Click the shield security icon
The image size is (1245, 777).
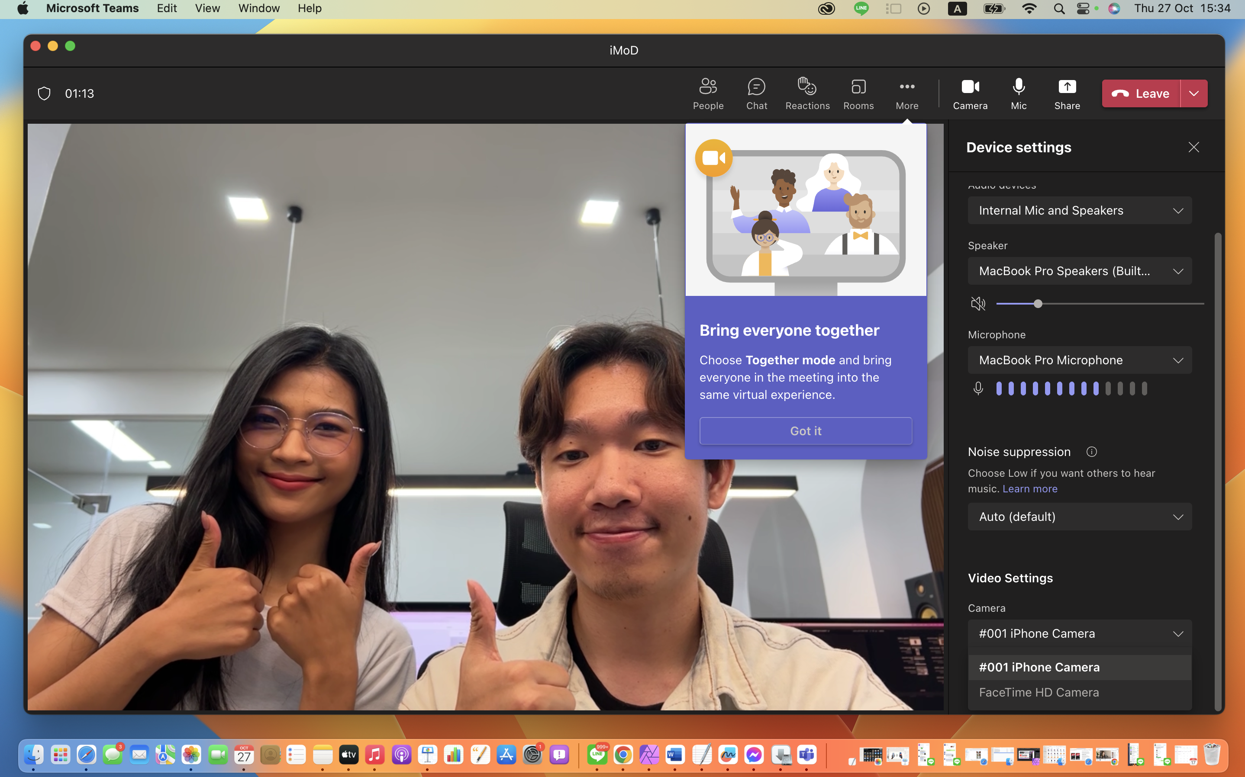coord(44,93)
